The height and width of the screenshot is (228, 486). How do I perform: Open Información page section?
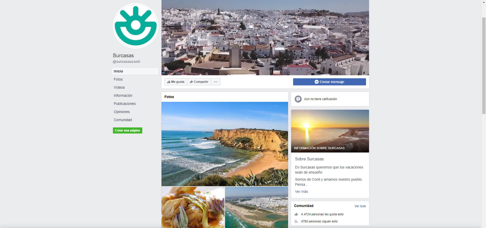pyautogui.click(x=123, y=96)
